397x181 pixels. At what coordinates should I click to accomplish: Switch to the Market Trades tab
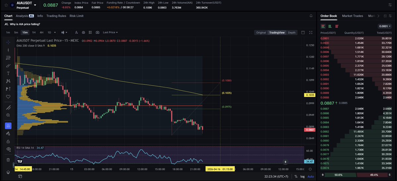coord(352,16)
